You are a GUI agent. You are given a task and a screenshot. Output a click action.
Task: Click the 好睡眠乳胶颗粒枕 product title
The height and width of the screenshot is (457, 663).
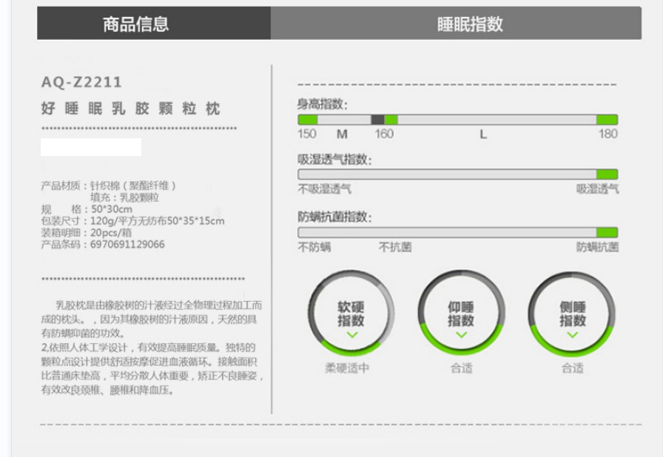click(130, 109)
